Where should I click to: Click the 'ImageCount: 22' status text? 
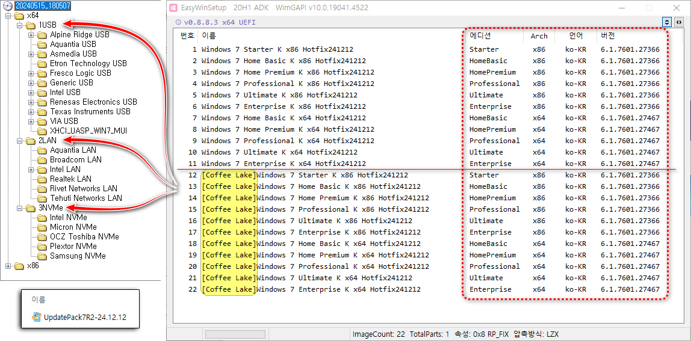379,334
